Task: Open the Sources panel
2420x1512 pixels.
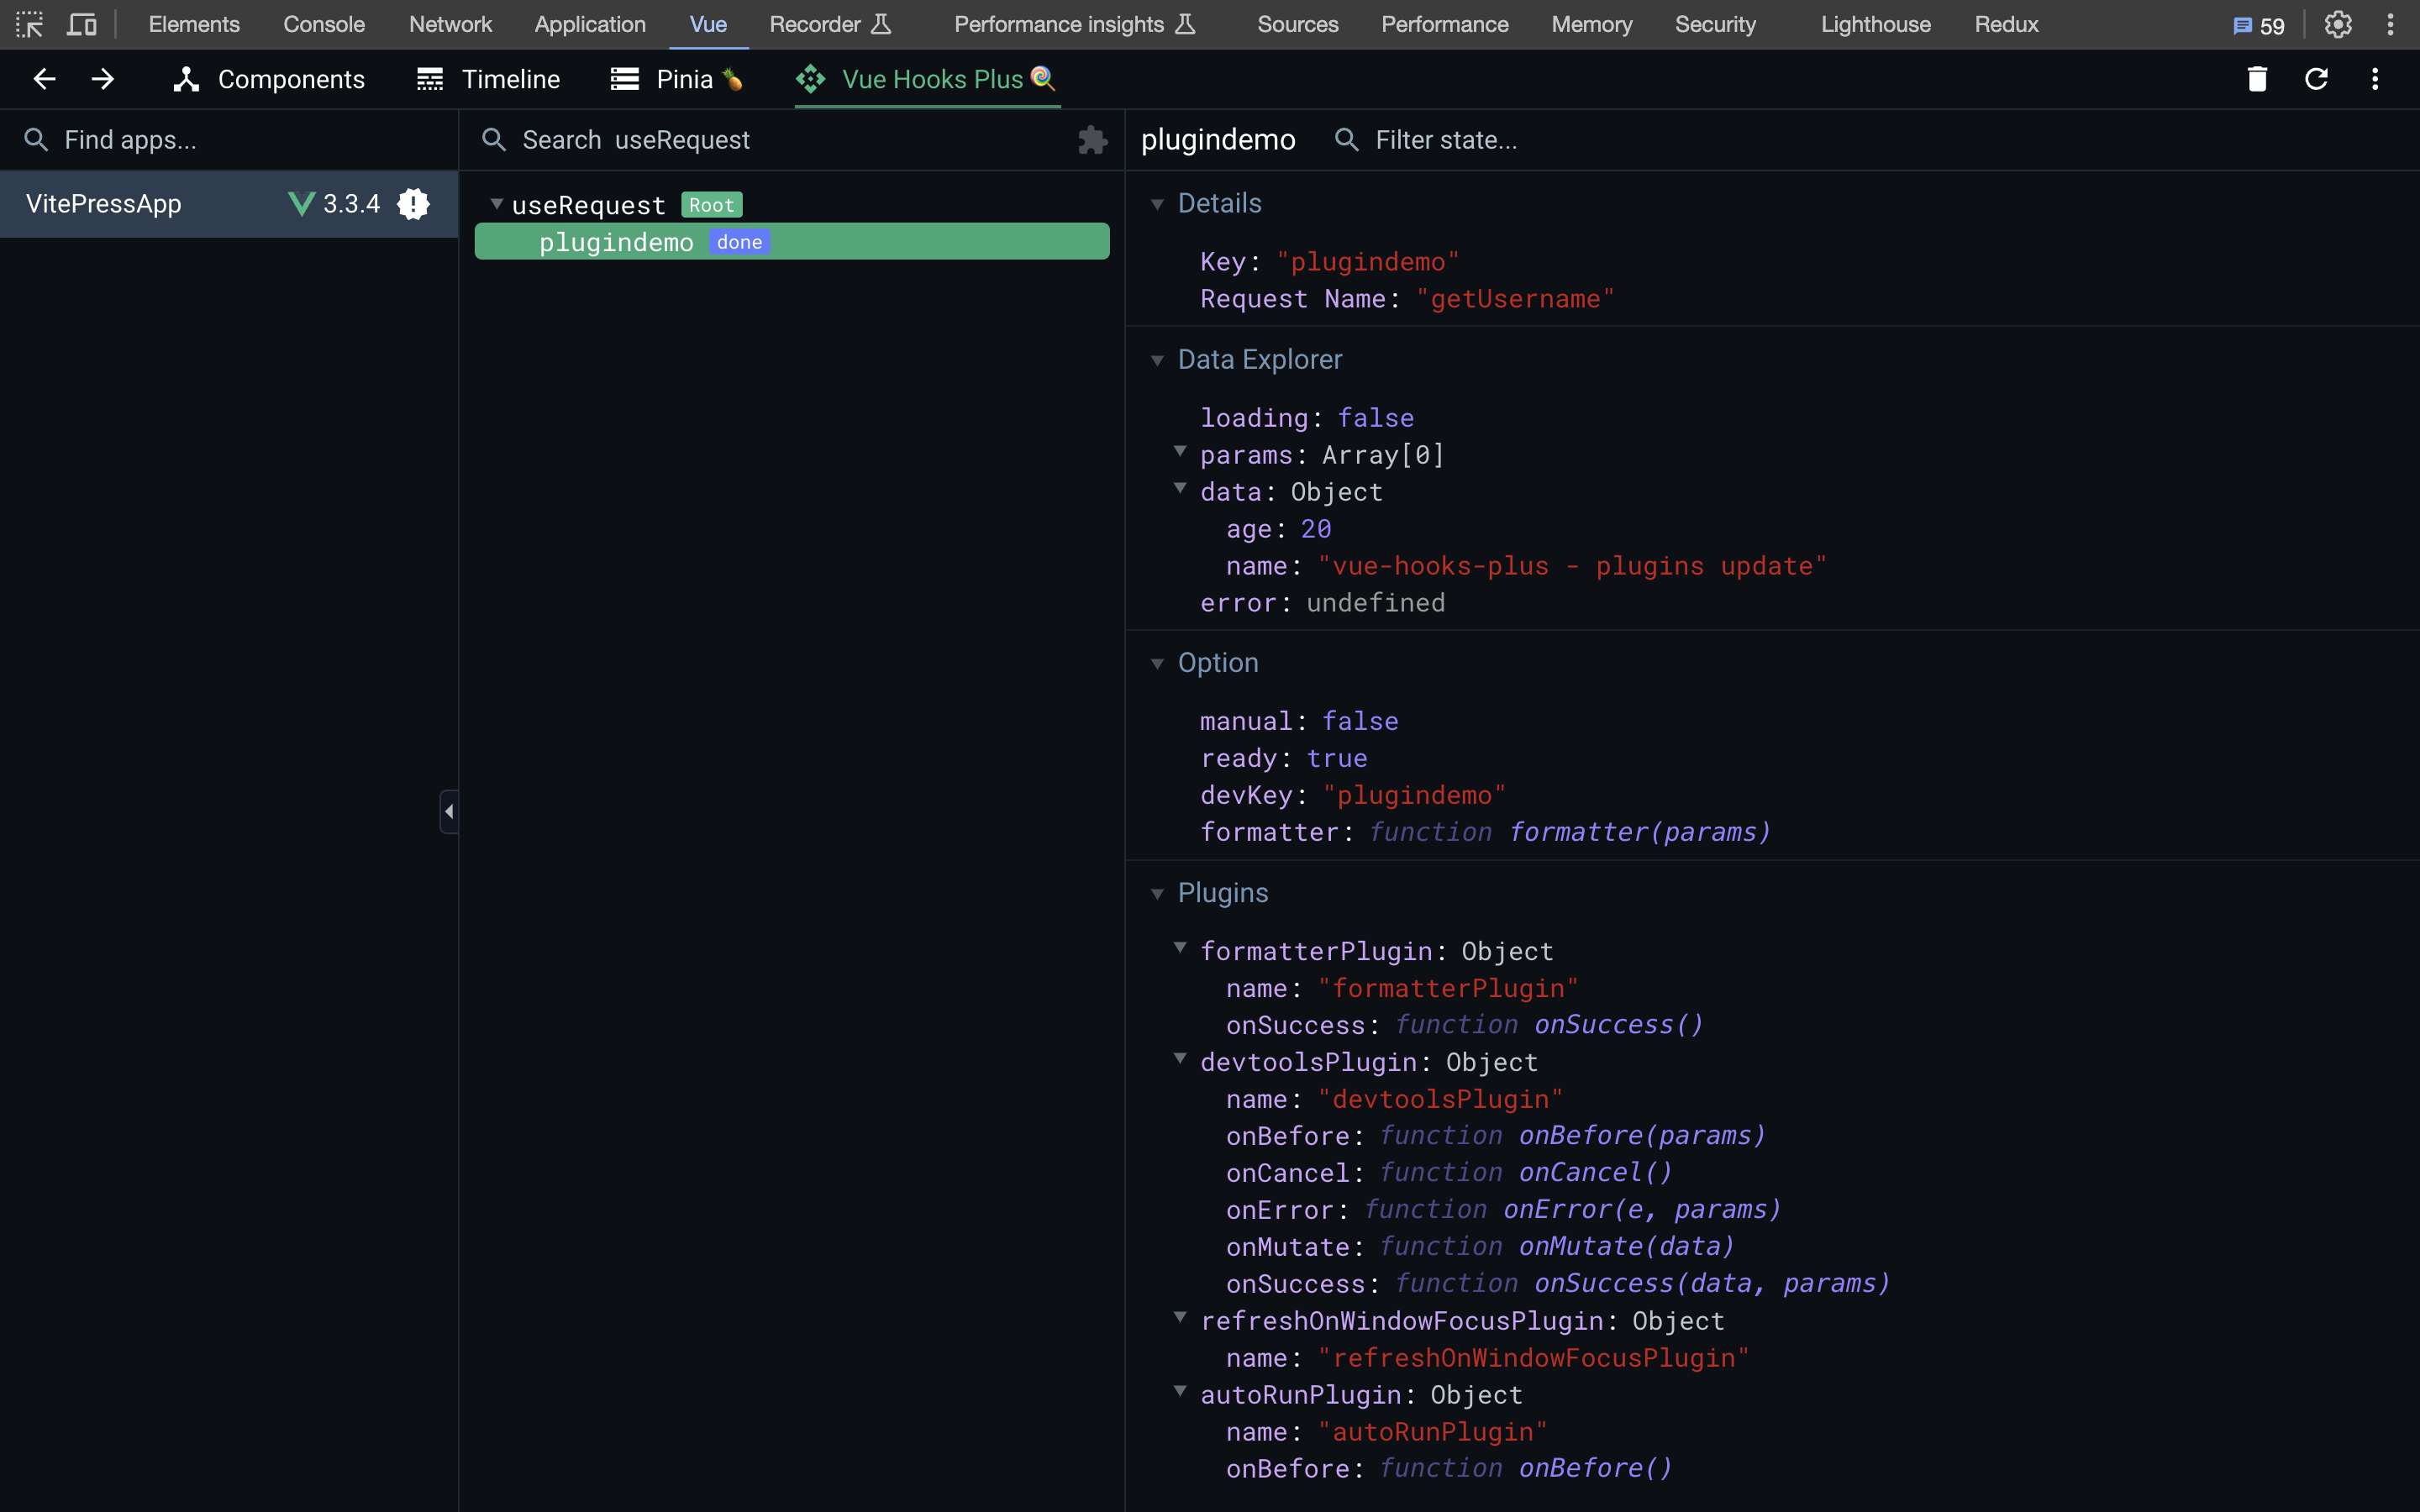Action: [1297, 24]
